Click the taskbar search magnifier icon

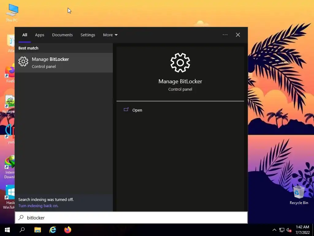pos(22,230)
